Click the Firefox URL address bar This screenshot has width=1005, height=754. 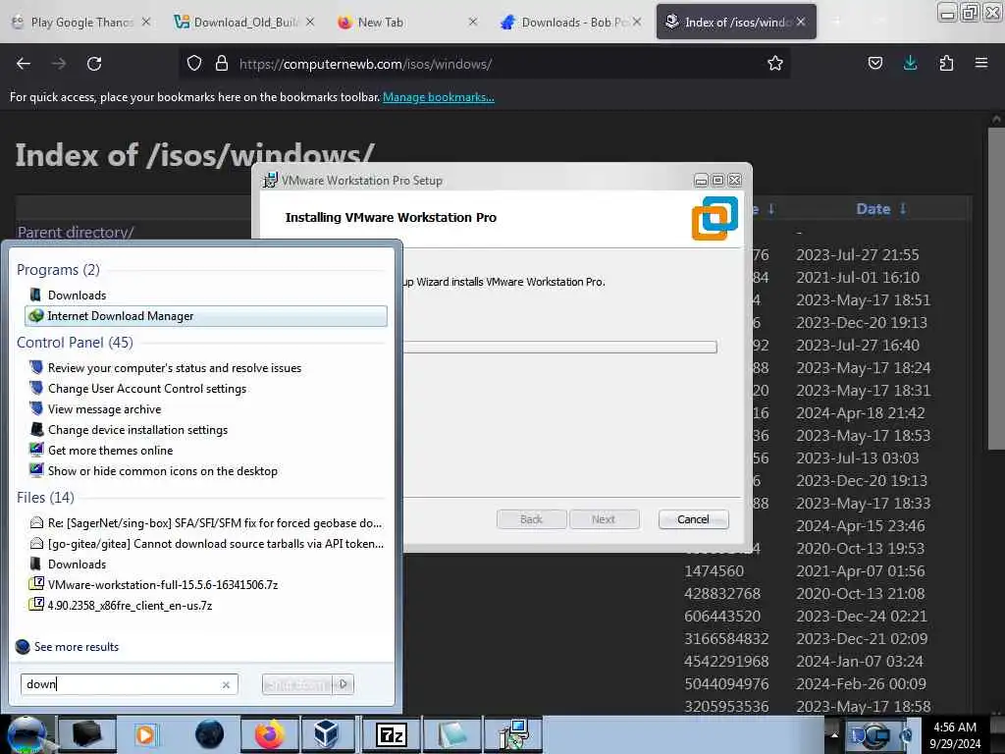[x=487, y=64]
